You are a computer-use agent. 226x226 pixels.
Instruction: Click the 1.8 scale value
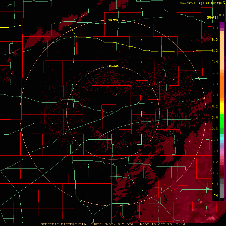click(x=215, y=140)
